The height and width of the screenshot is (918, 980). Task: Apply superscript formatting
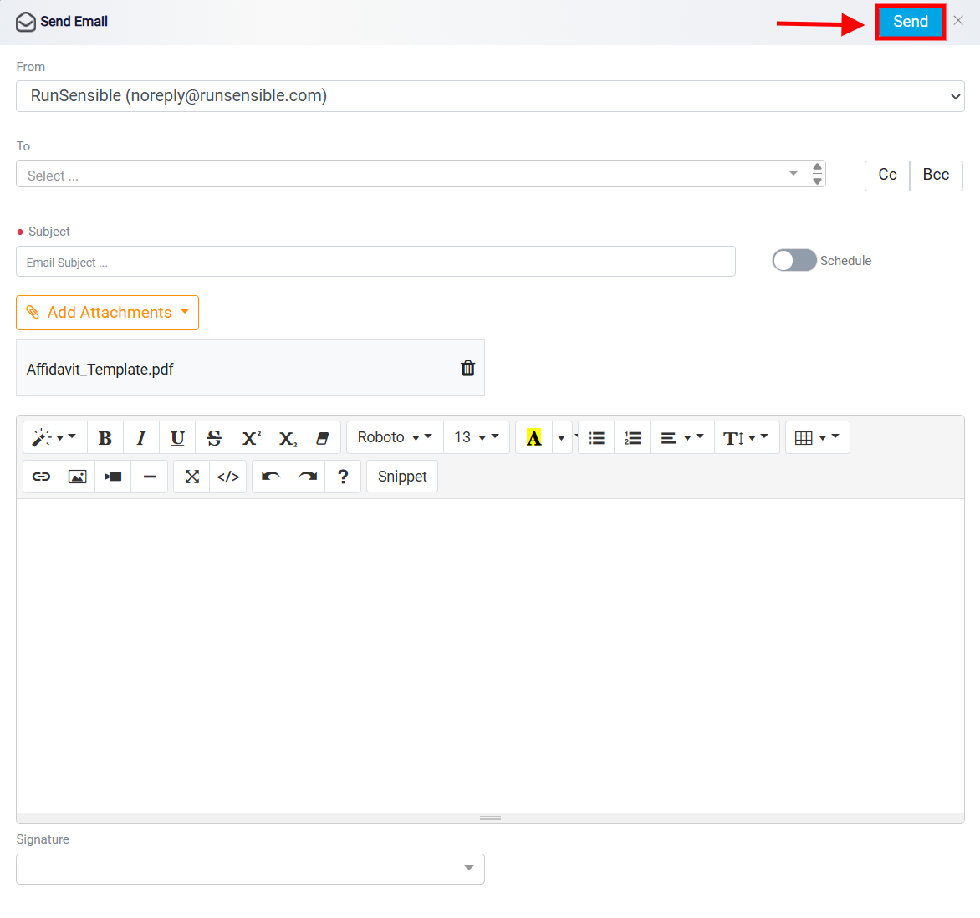point(251,437)
